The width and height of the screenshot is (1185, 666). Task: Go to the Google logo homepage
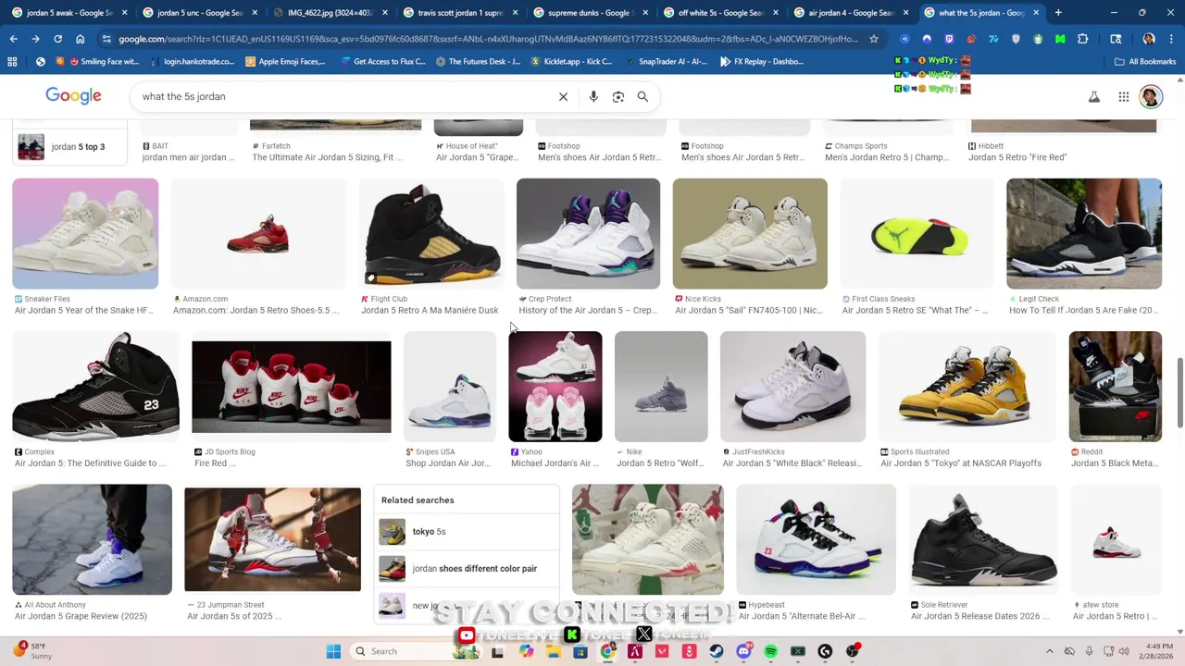[73, 95]
